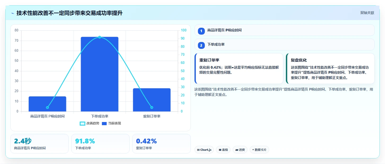Click the icon inside the Chart.js tag
This screenshot has width=385, height=164.
click(198, 150)
